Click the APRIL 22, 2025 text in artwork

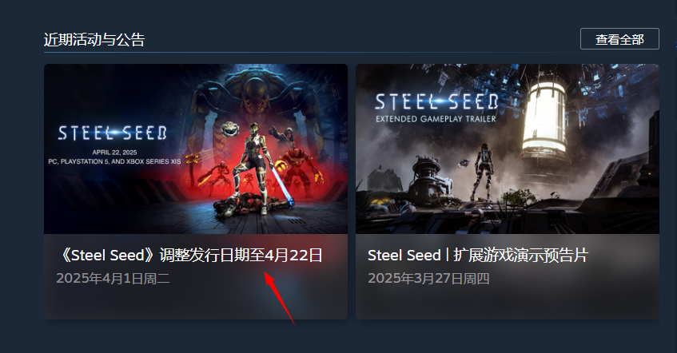(114, 153)
